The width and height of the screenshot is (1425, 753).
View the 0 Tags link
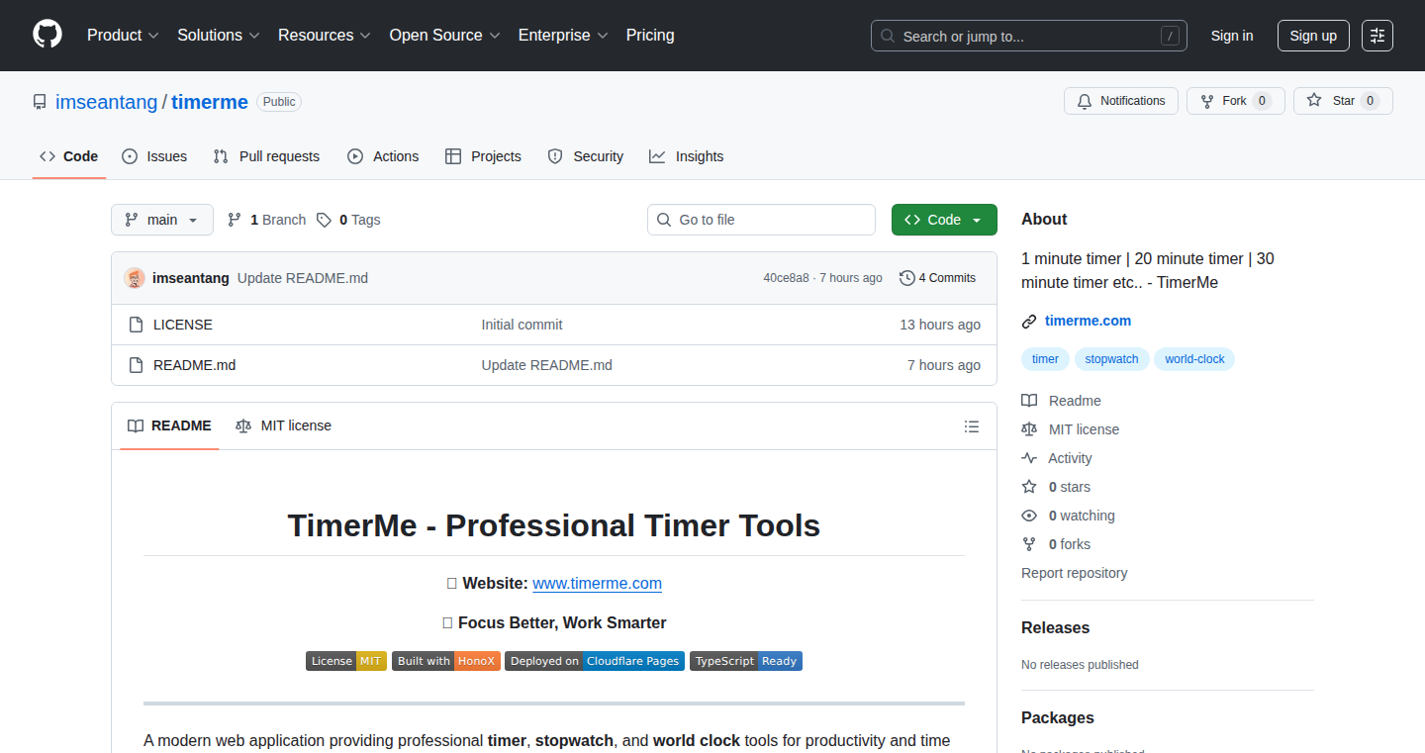(x=348, y=220)
